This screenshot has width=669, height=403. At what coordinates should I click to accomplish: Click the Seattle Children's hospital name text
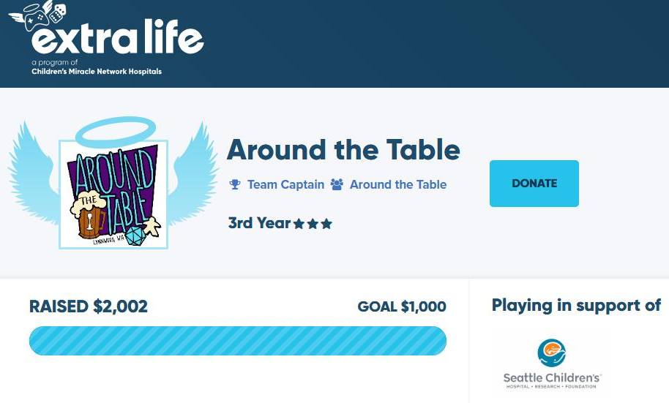click(x=552, y=378)
